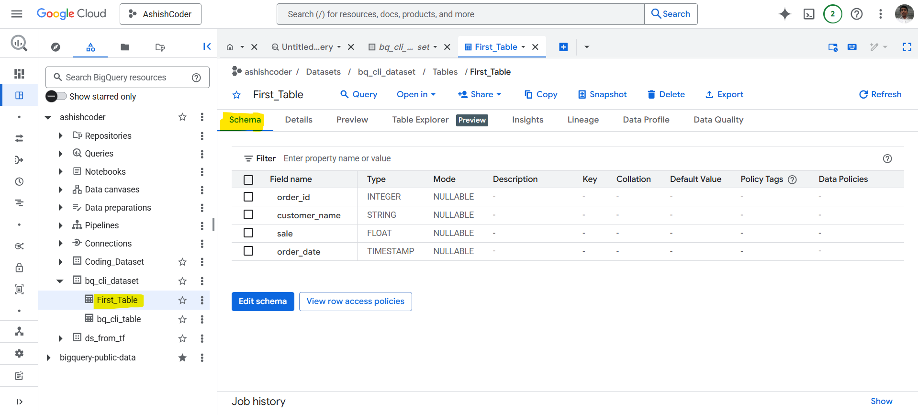Star the ds_from_tf dataset
The width and height of the screenshot is (918, 415).
click(182, 338)
